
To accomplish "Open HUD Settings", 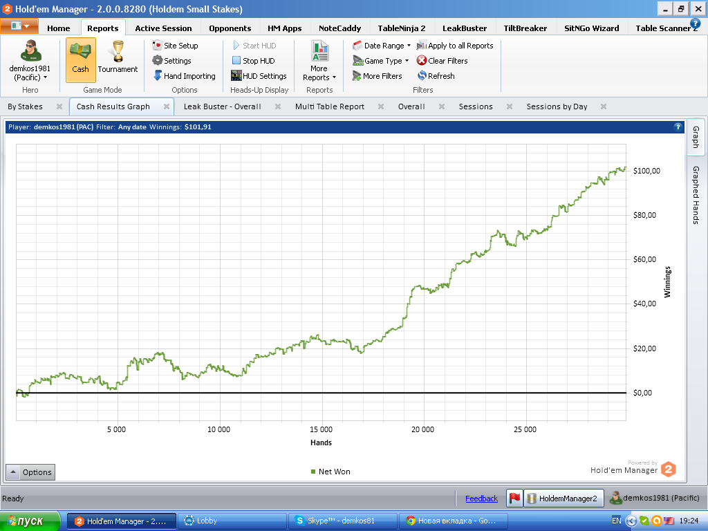I will [259, 76].
